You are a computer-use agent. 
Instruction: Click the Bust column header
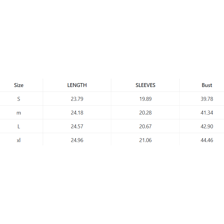pyautogui.click(x=207, y=85)
